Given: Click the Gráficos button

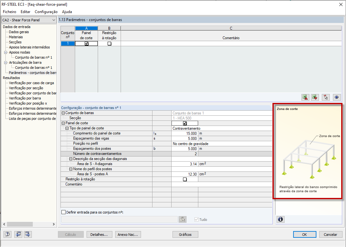Looking at the screenshot, I should tap(185, 234).
